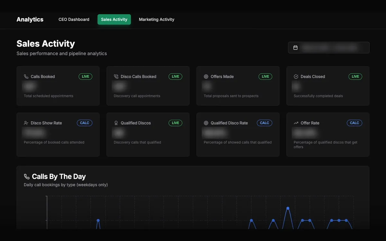The width and height of the screenshot is (386, 241).
Task: Open the date range picker field
Action: tap(329, 48)
